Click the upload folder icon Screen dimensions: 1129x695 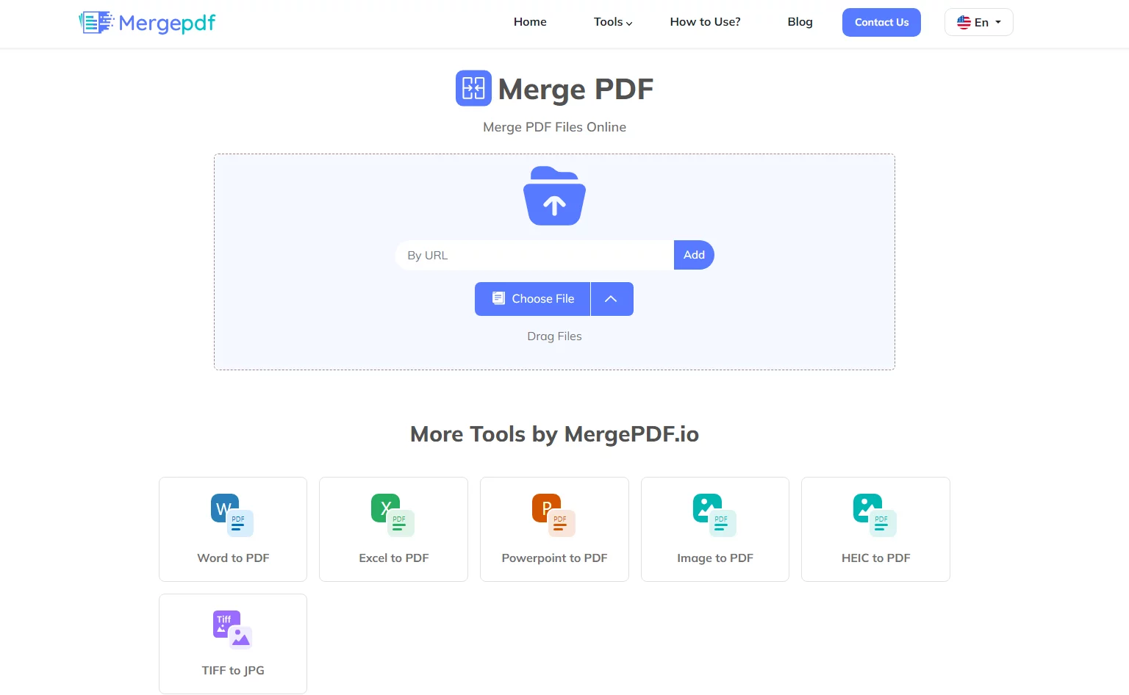pyautogui.click(x=554, y=195)
